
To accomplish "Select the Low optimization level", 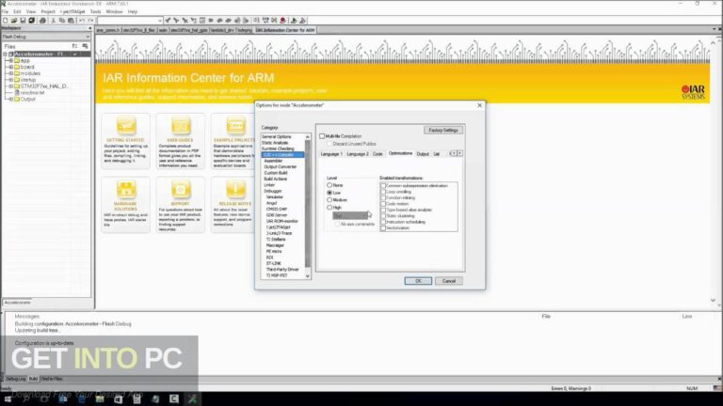I will tap(329, 193).
